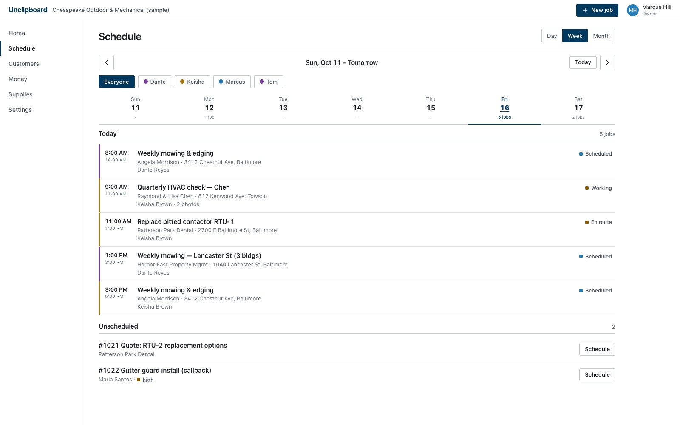Select Week view

[575, 36]
